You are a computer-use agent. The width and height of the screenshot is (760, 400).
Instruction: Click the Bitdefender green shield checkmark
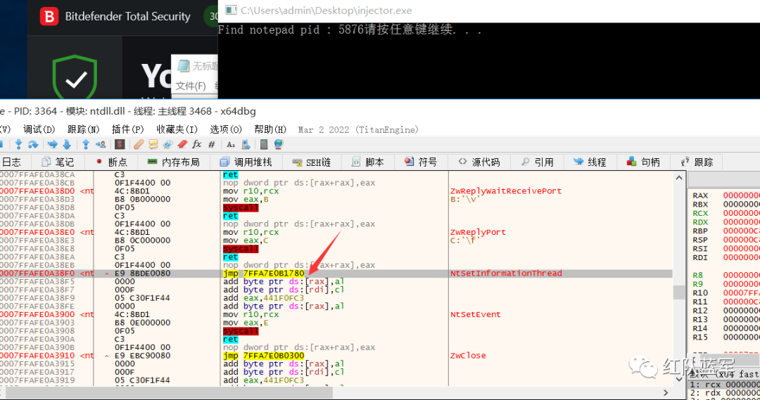75,78
